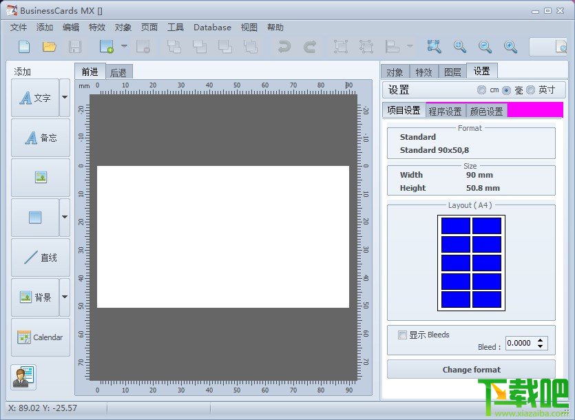Switch to the 前进 canvas tab

[x=90, y=71]
